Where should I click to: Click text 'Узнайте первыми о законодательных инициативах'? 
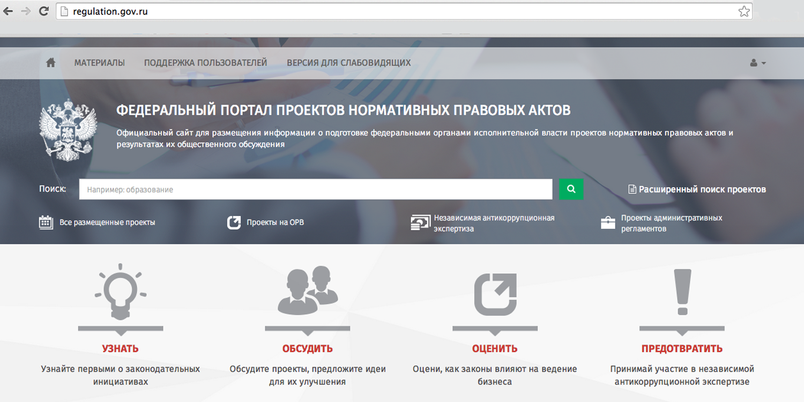click(x=121, y=375)
